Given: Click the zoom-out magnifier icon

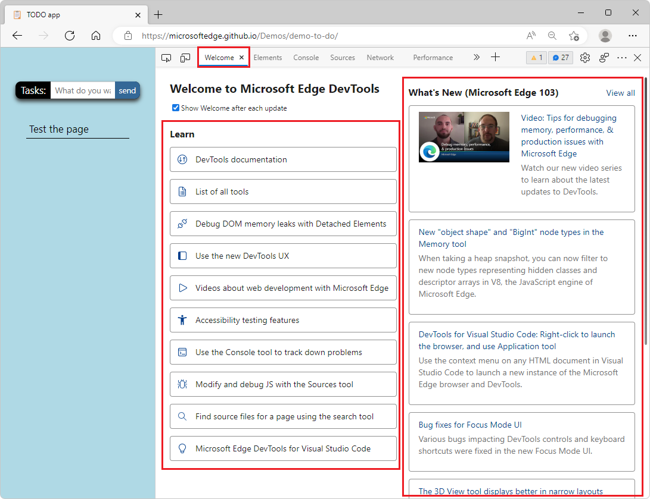Looking at the screenshot, I should click(552, 36).
